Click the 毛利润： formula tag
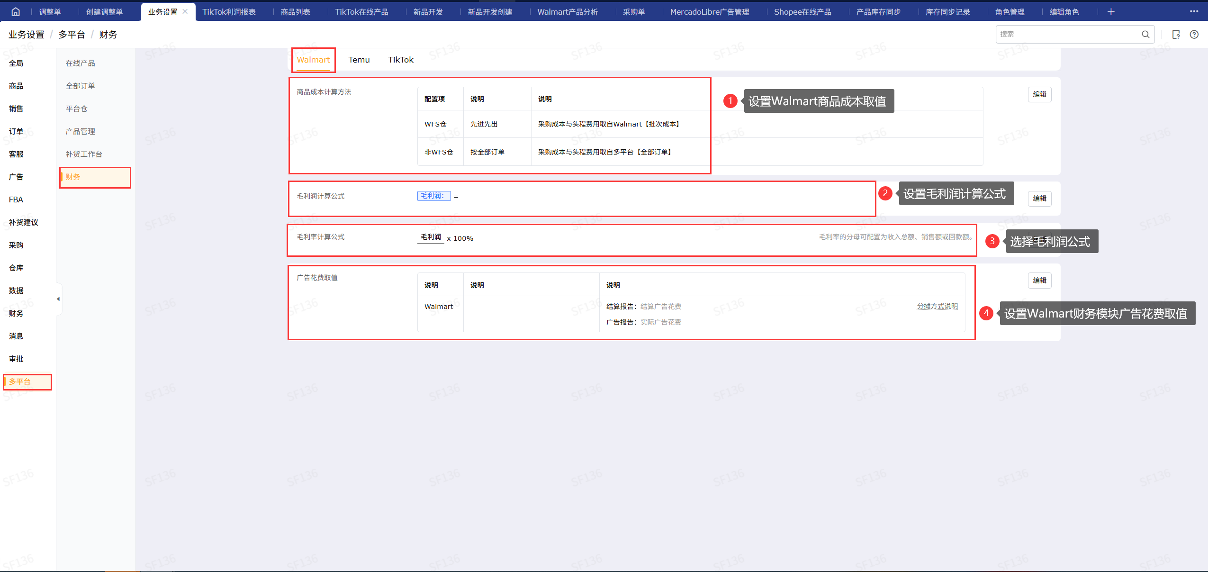This screenshot has width=1208, height=572. tap(434, 196)
